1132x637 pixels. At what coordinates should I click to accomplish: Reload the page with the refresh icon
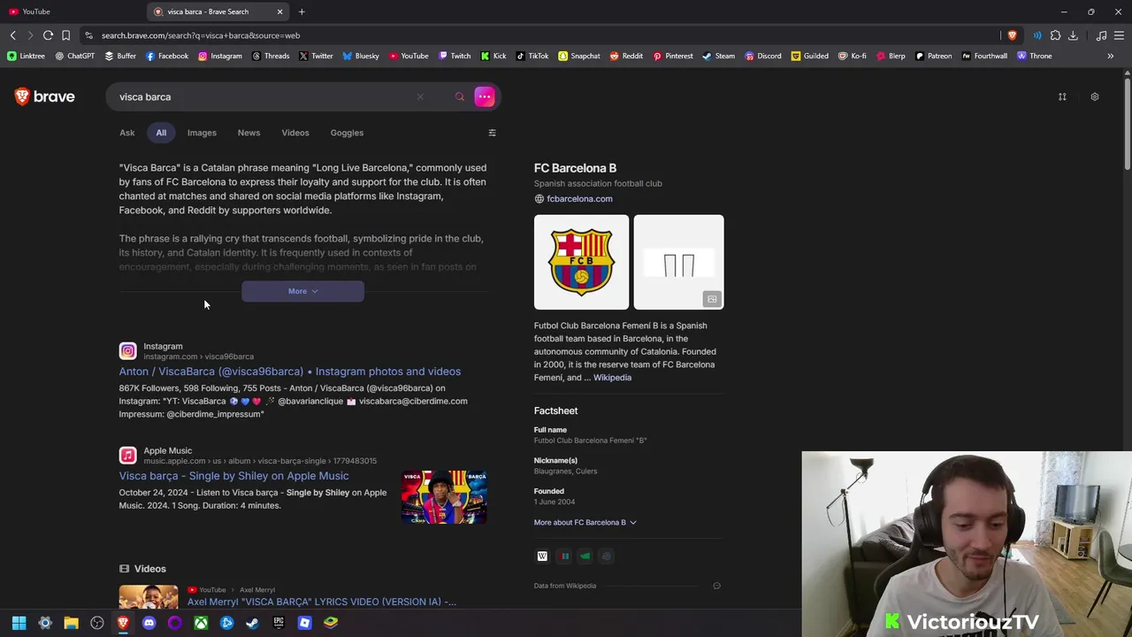[48, 35]
